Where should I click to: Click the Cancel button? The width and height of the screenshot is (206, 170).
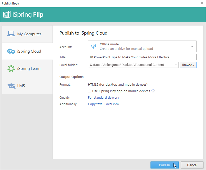pyautogui.click(x=192, y=165)
